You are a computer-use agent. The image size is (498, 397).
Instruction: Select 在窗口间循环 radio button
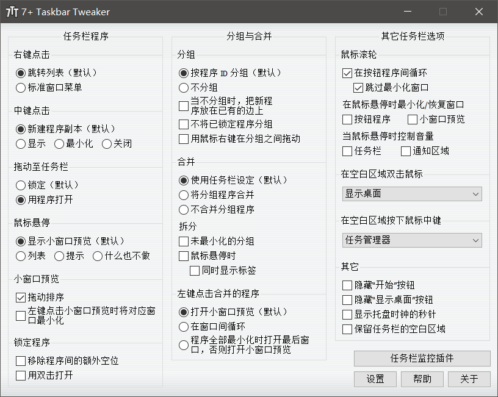[184, 327]
